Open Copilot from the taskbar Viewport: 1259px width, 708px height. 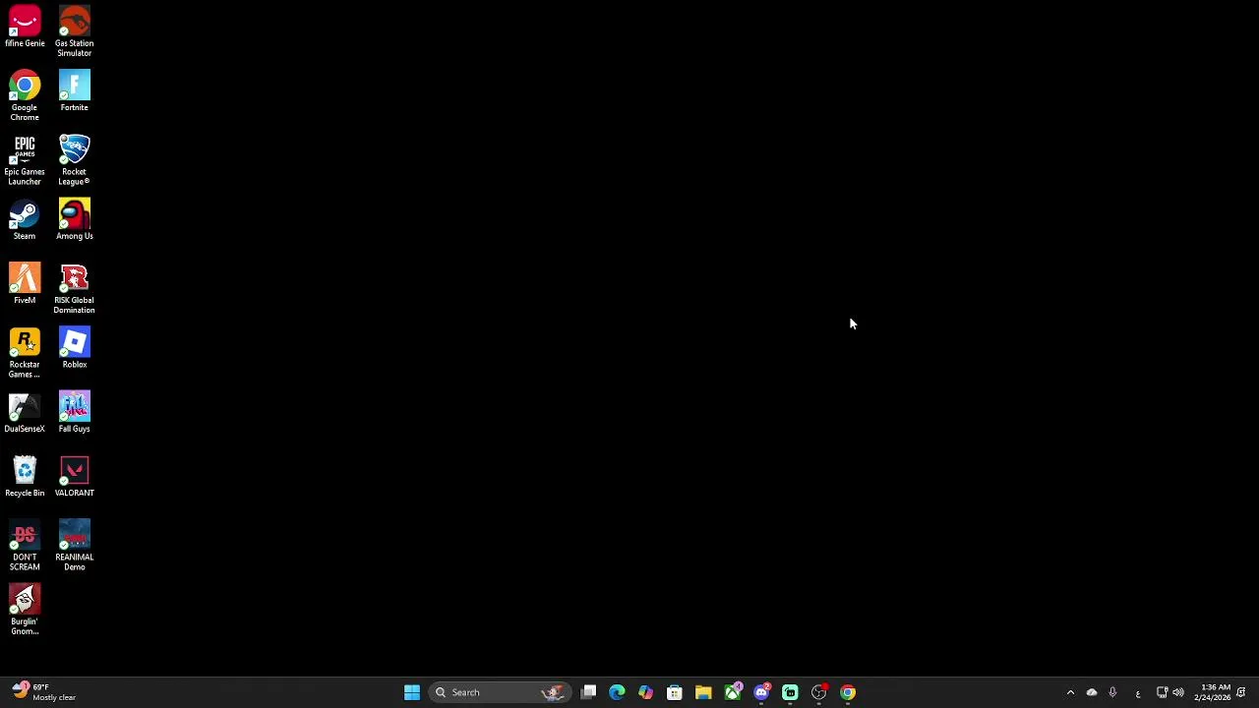pyautogui.click(x=645, y=692)
